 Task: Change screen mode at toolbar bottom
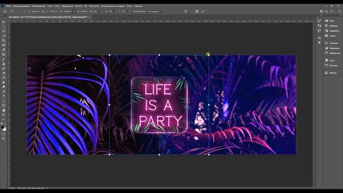(x=4, y=138)
